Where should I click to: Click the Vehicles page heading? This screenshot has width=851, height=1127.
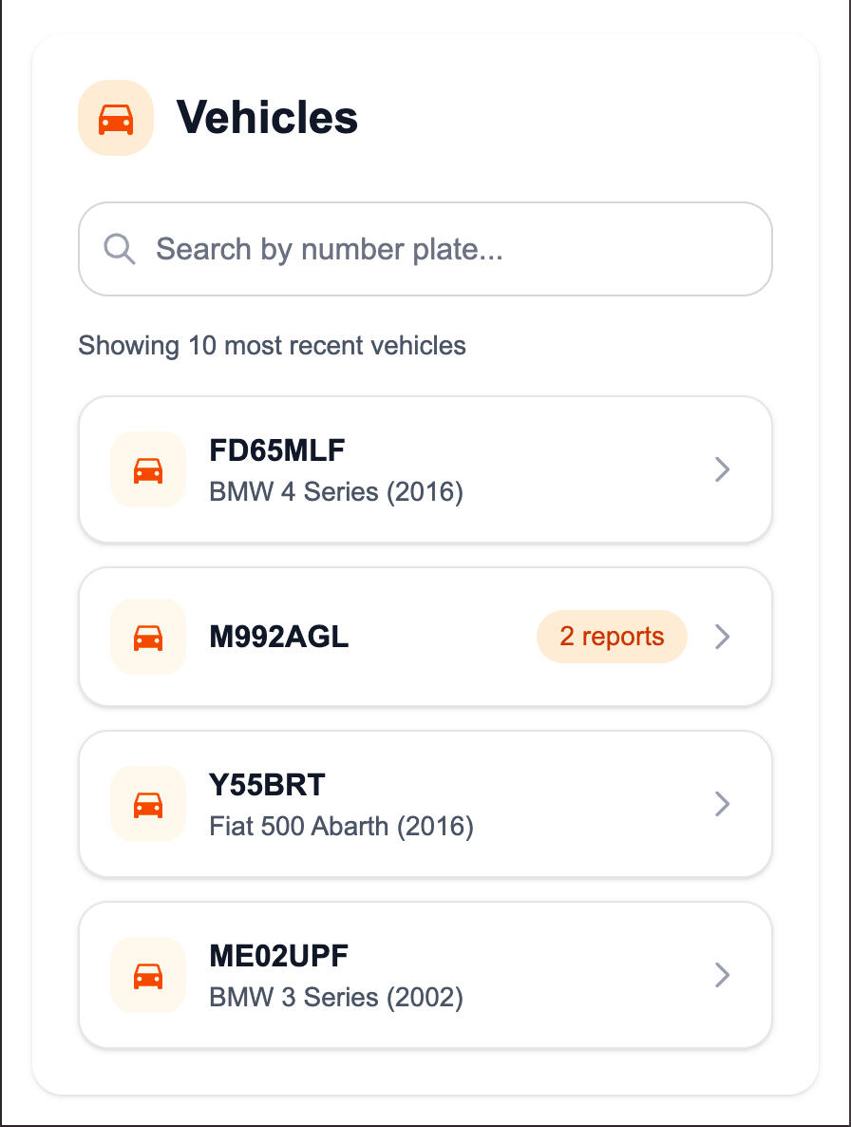pyautogui.click(x=268, y=118)
